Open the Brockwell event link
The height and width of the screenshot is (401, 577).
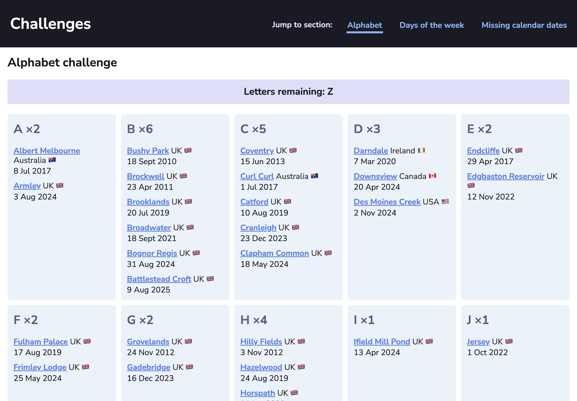[146, 176]
